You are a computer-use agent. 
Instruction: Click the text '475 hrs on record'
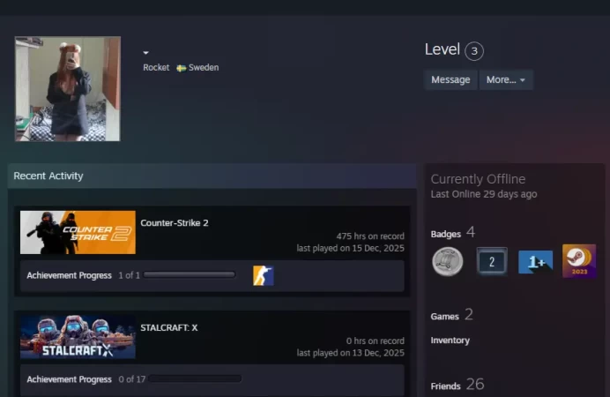pos(370,236)
